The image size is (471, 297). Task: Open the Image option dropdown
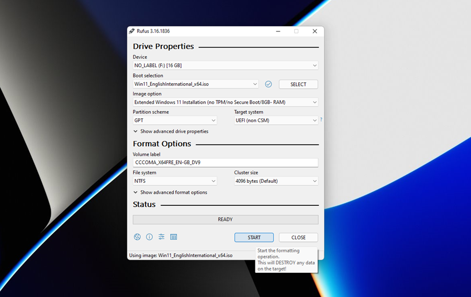[x=225, y=102]
